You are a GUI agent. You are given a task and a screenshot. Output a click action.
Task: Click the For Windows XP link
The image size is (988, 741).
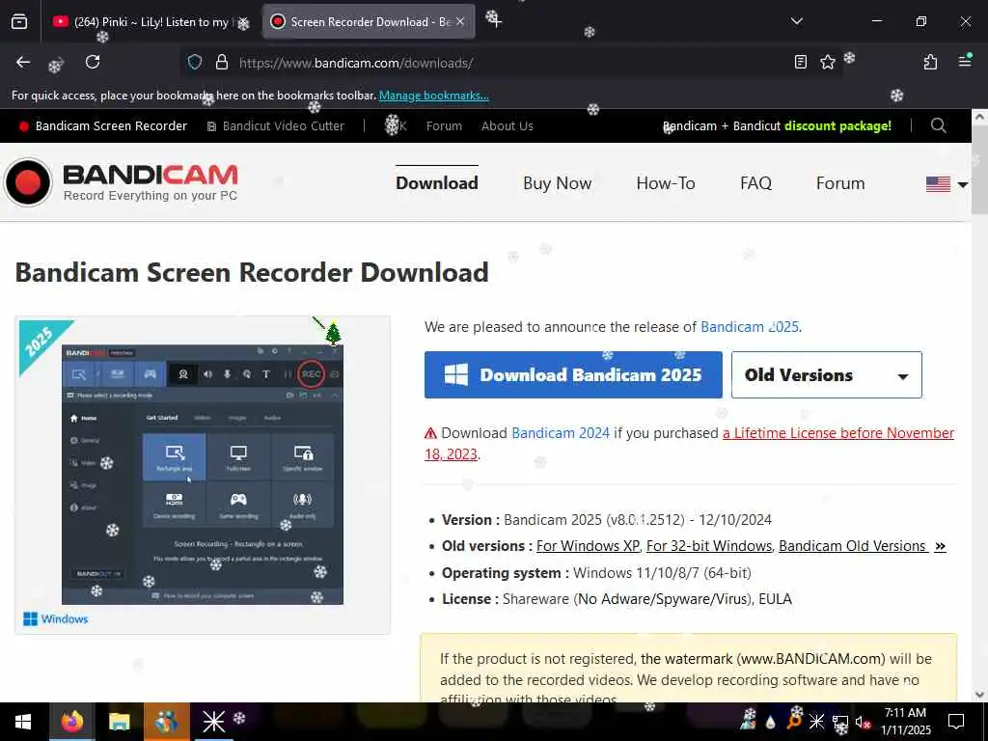pos(588,546)
